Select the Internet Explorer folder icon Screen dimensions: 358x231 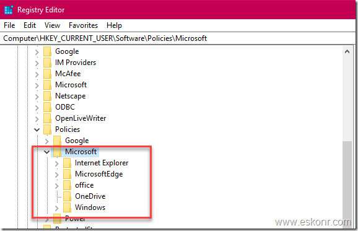click(x=67, y=163)
